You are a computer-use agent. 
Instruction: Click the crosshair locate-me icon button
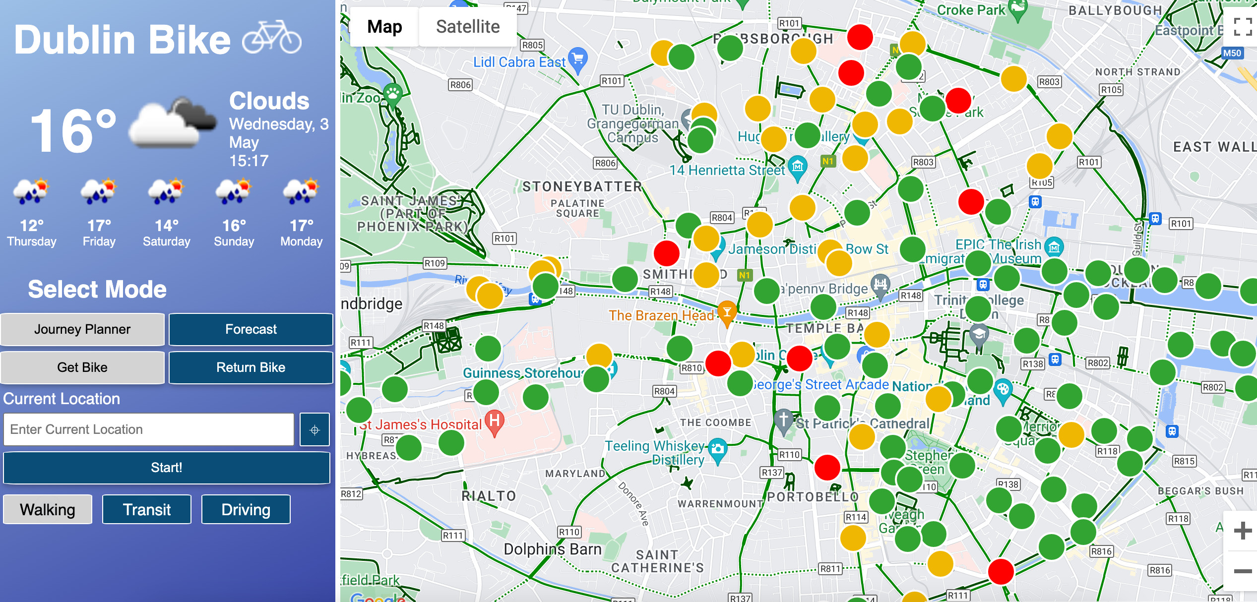314,430
